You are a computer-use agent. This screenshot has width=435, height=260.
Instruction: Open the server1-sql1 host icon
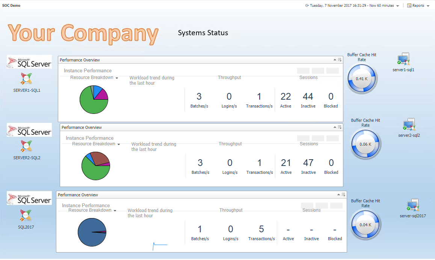click(403, 59)
